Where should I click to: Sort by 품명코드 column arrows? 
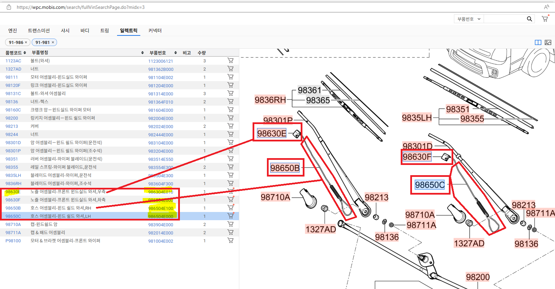pyautogui.click(x=25, y=53)
